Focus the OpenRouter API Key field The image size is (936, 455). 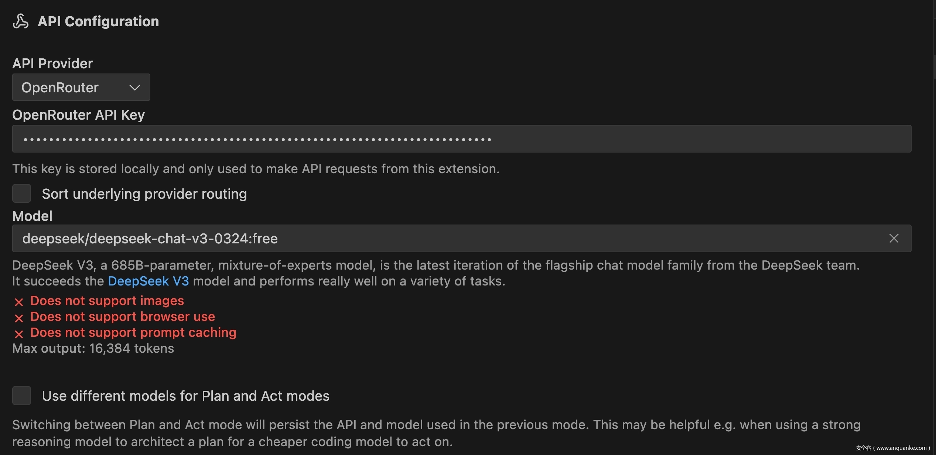[462, 139]
